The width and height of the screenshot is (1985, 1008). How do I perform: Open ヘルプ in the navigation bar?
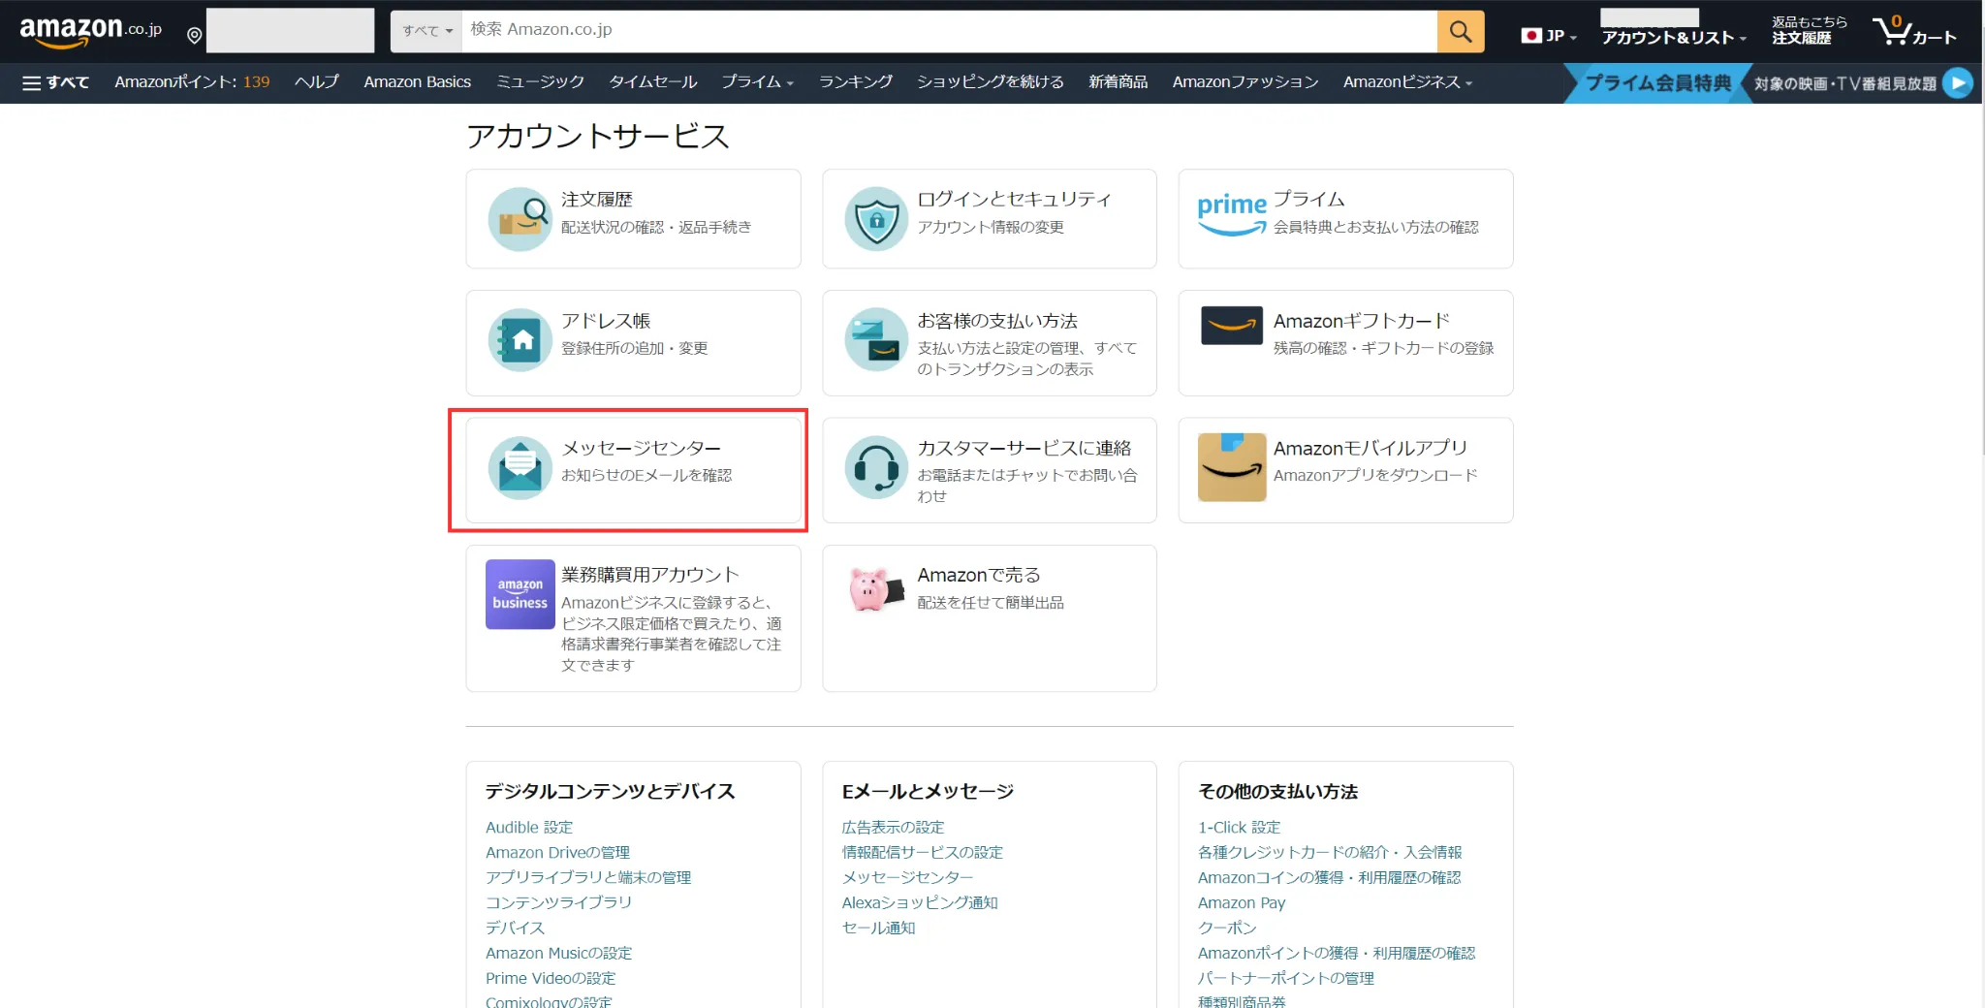[317, 82]
